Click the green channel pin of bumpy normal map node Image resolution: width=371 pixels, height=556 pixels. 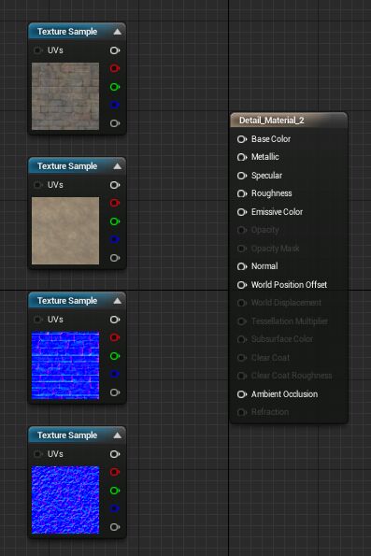(115, 491)
